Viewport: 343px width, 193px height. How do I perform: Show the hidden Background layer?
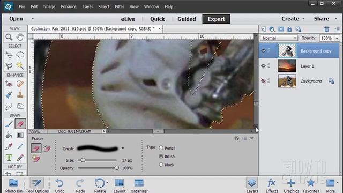pyautogui.click(x=263, y=81)
